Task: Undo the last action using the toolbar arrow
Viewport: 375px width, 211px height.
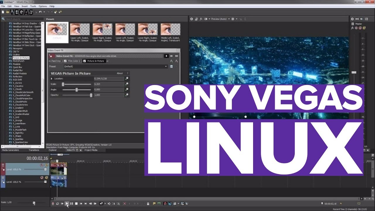Action: (40, 12)
